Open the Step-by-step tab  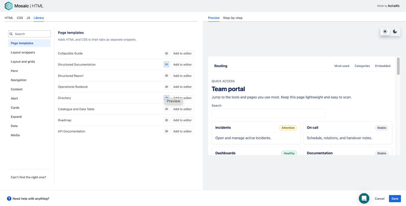tap(233, 18)
